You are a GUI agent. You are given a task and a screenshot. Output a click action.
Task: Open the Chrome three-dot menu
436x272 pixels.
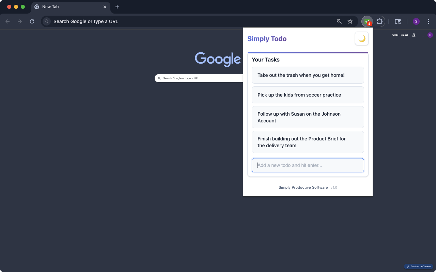(429, 21)
